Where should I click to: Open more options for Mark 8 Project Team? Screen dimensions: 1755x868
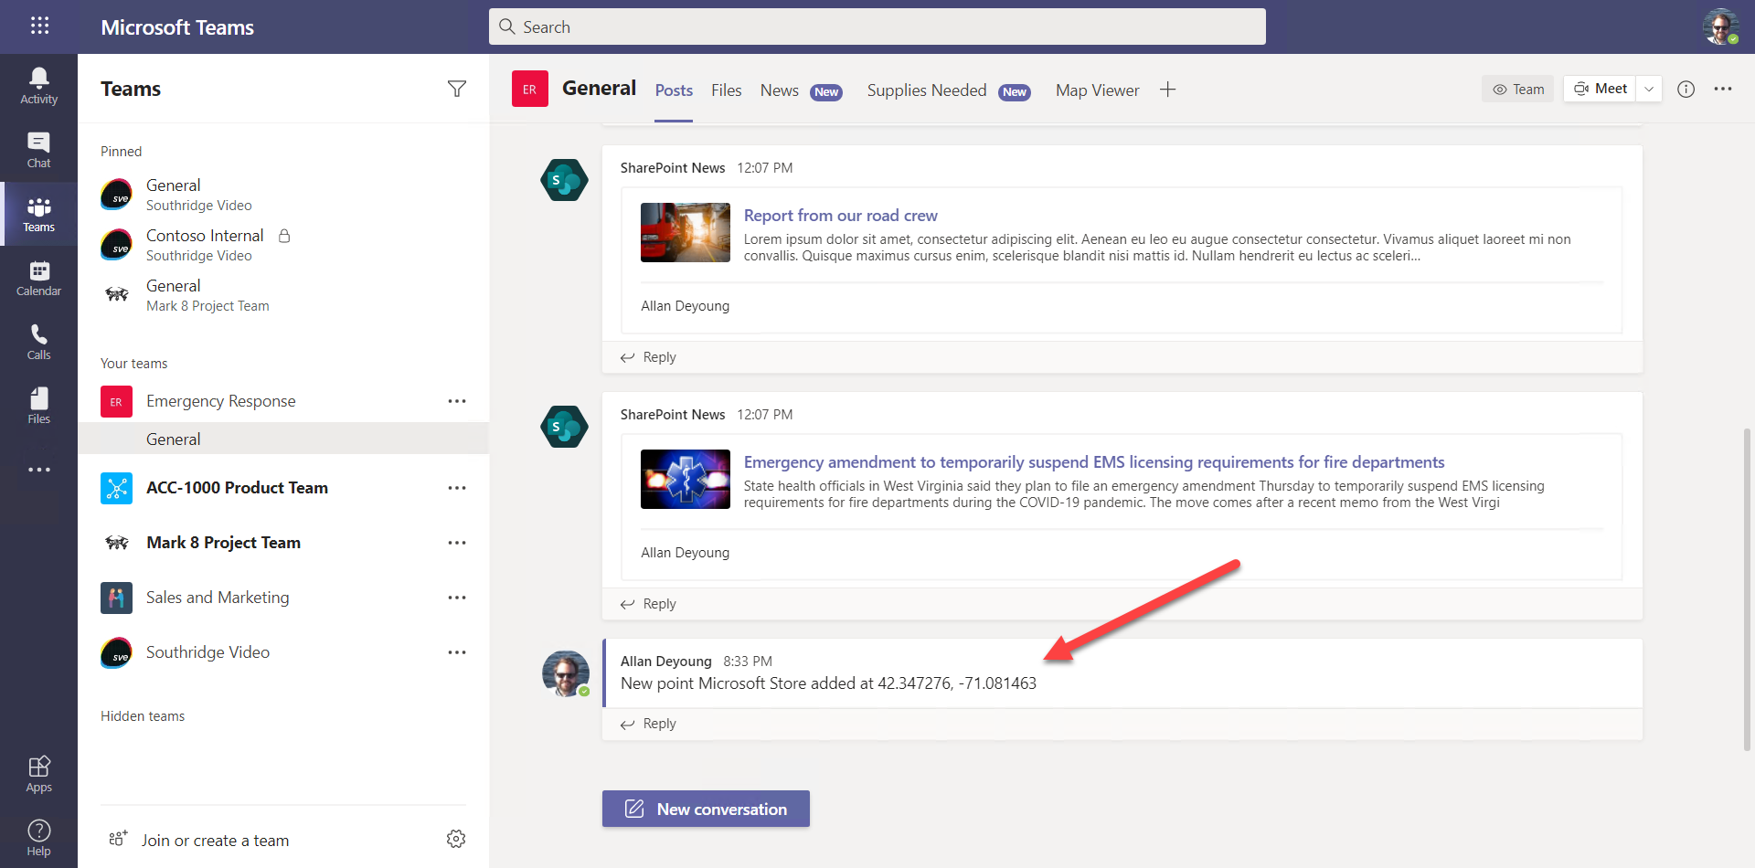pos(457,543)
